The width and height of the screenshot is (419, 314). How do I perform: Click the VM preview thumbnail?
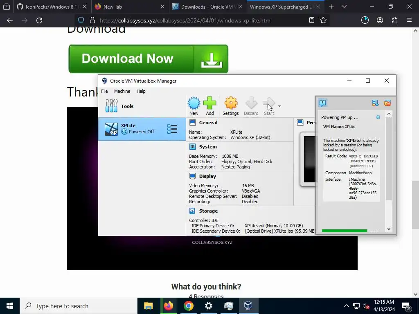pyautogui.click(x=308, y=159)
